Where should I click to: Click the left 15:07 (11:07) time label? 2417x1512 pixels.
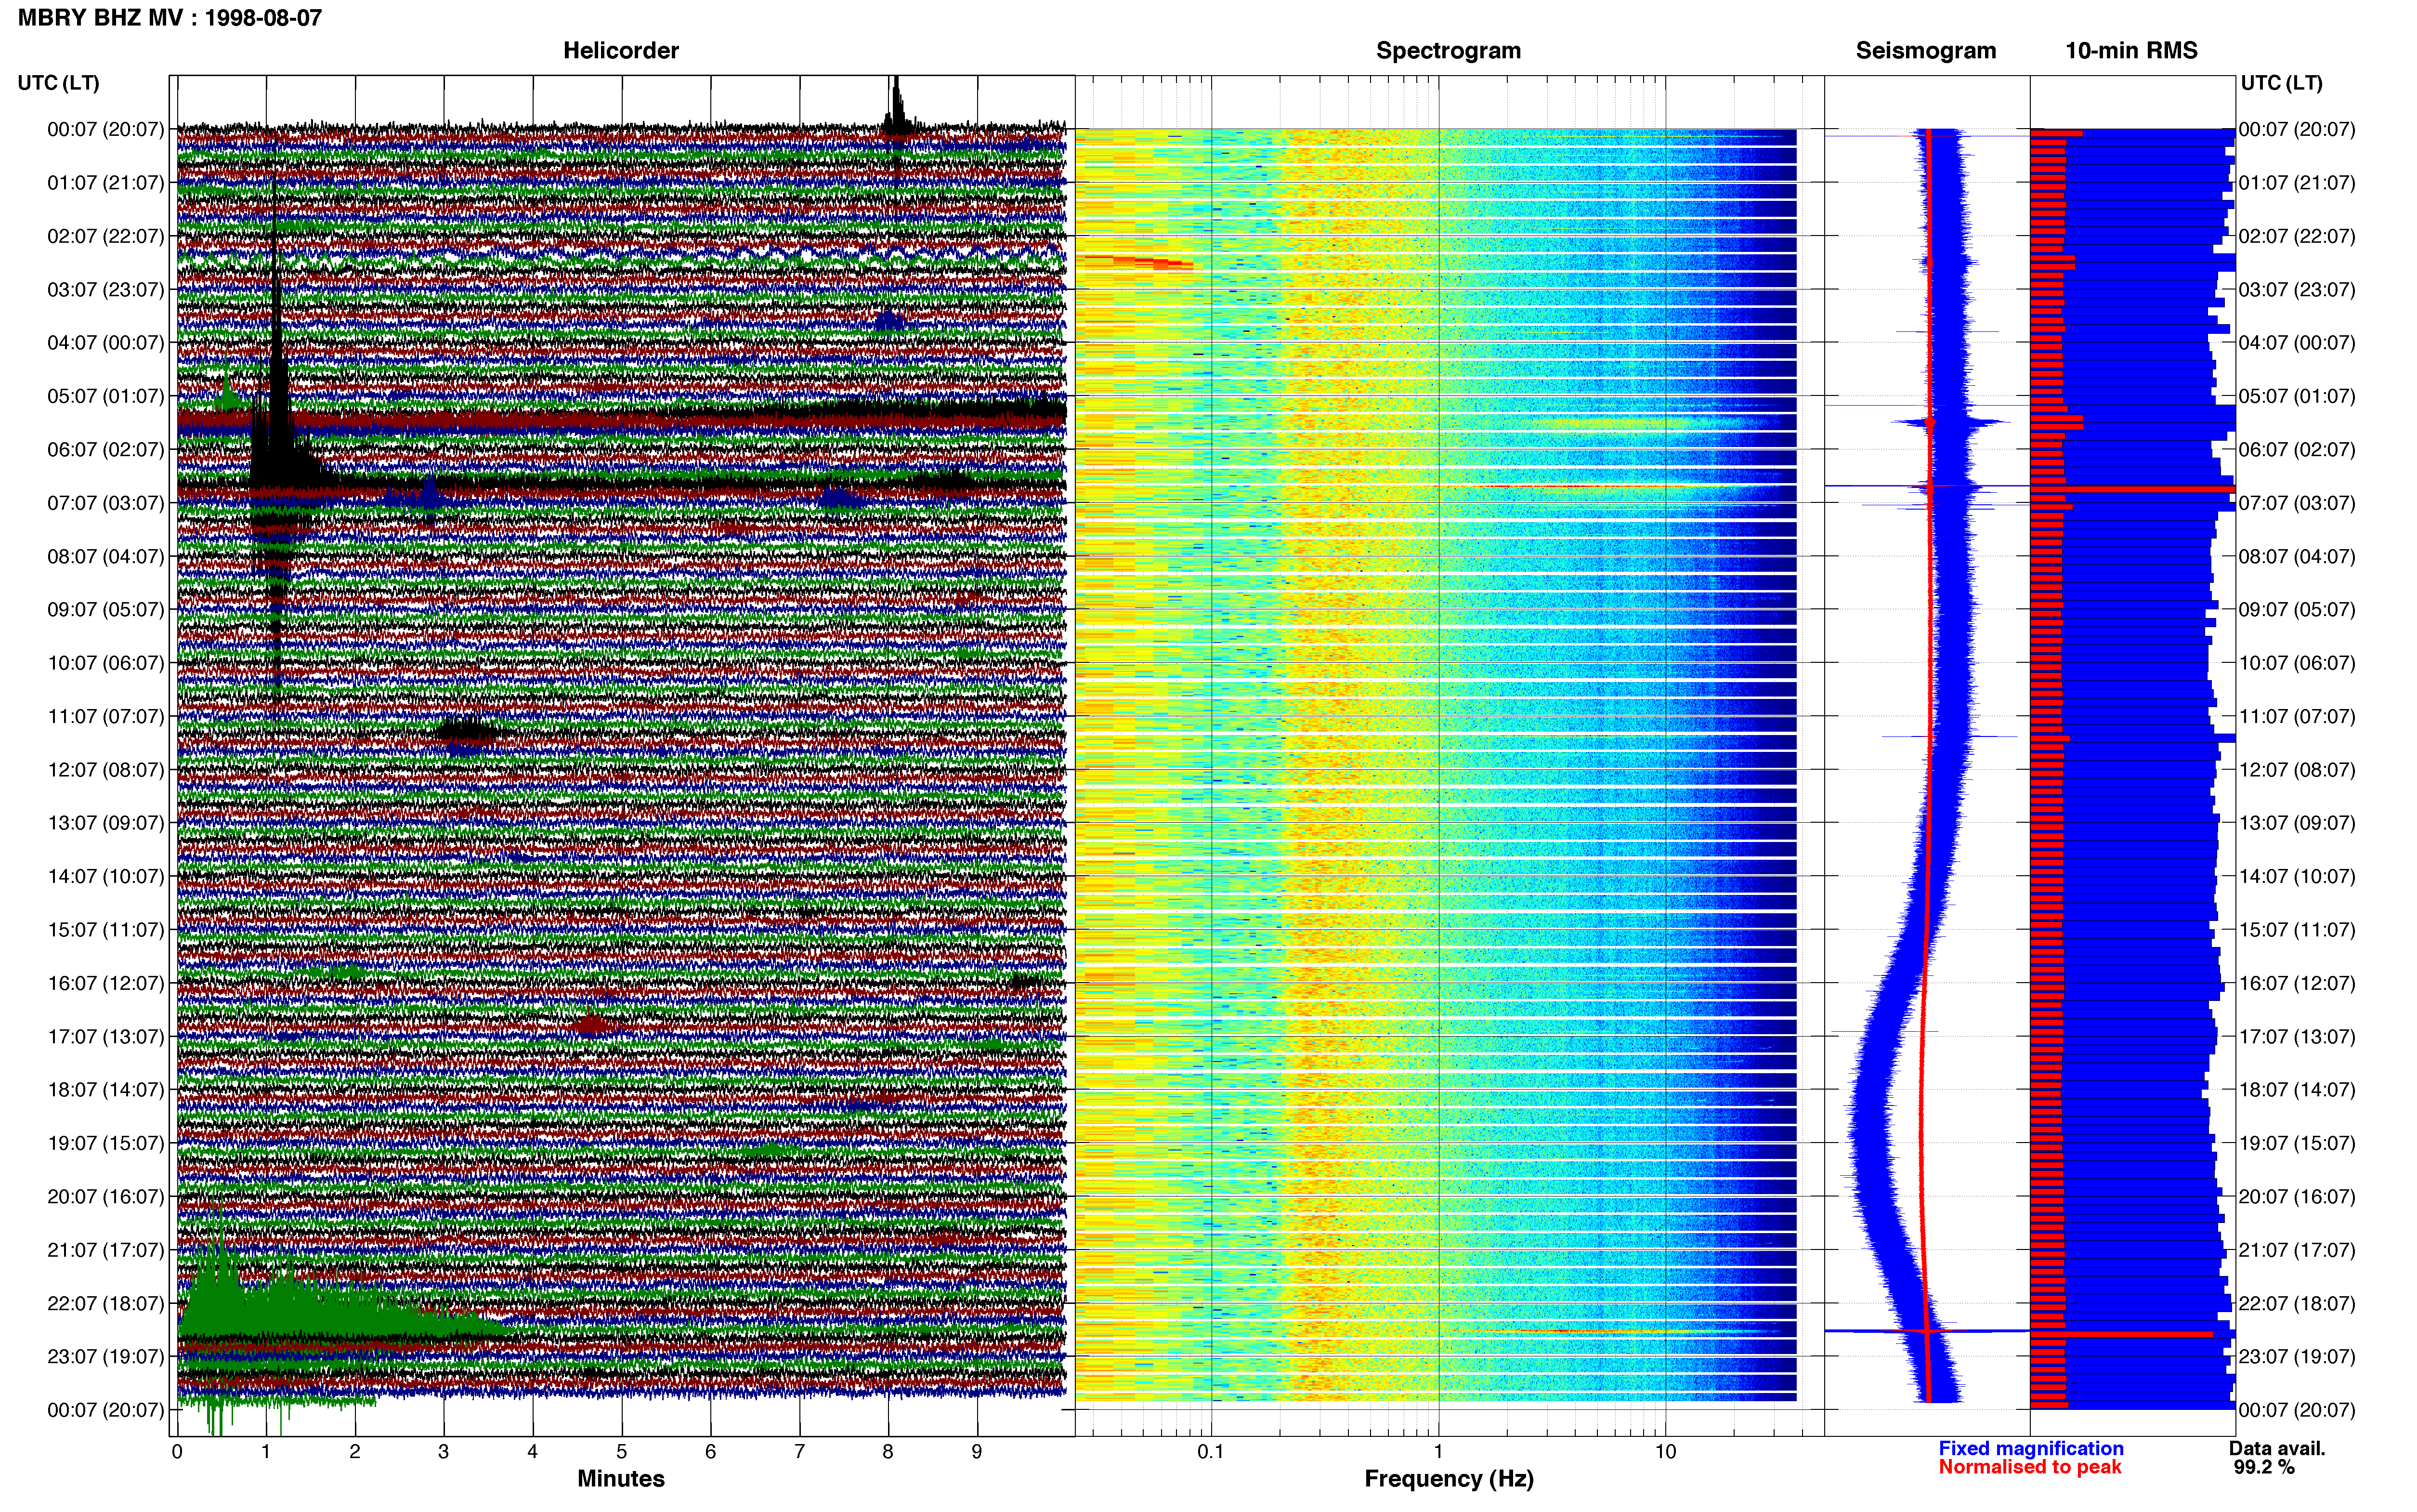coord(105,929)
